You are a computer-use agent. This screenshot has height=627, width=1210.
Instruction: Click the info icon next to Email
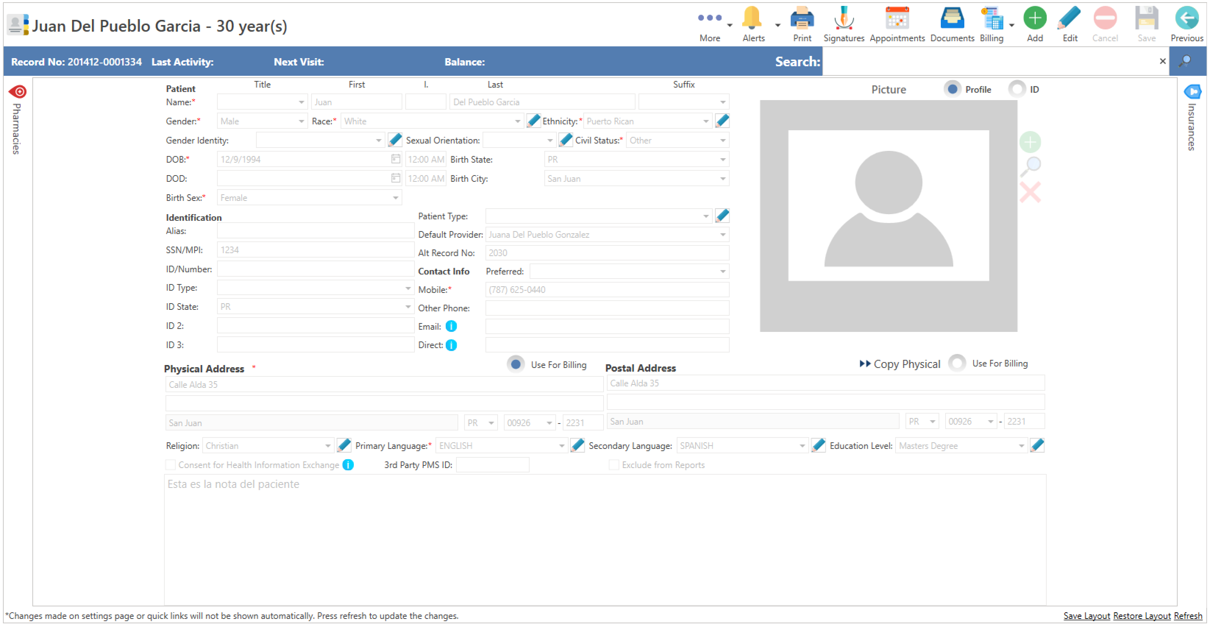click(451, 326)
